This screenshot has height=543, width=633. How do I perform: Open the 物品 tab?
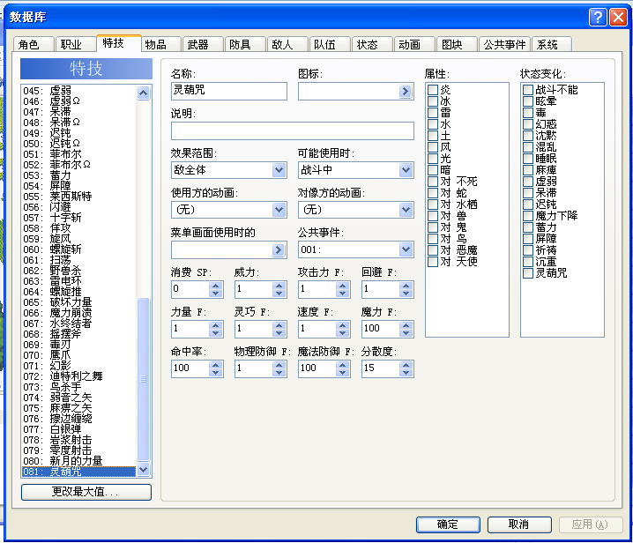[x=160, y=44]
